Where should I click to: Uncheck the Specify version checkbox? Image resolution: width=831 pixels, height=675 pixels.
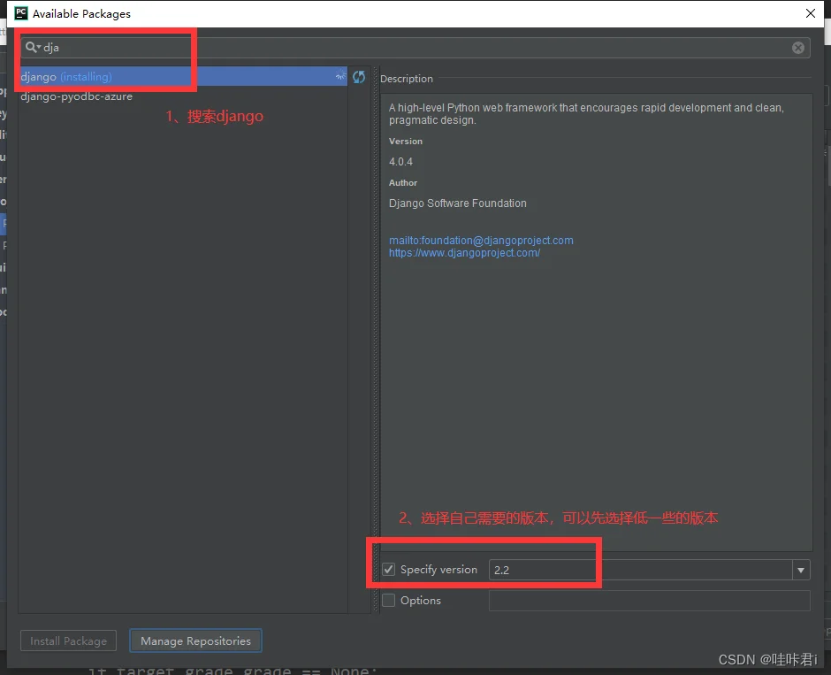click(x=388, y=570)
